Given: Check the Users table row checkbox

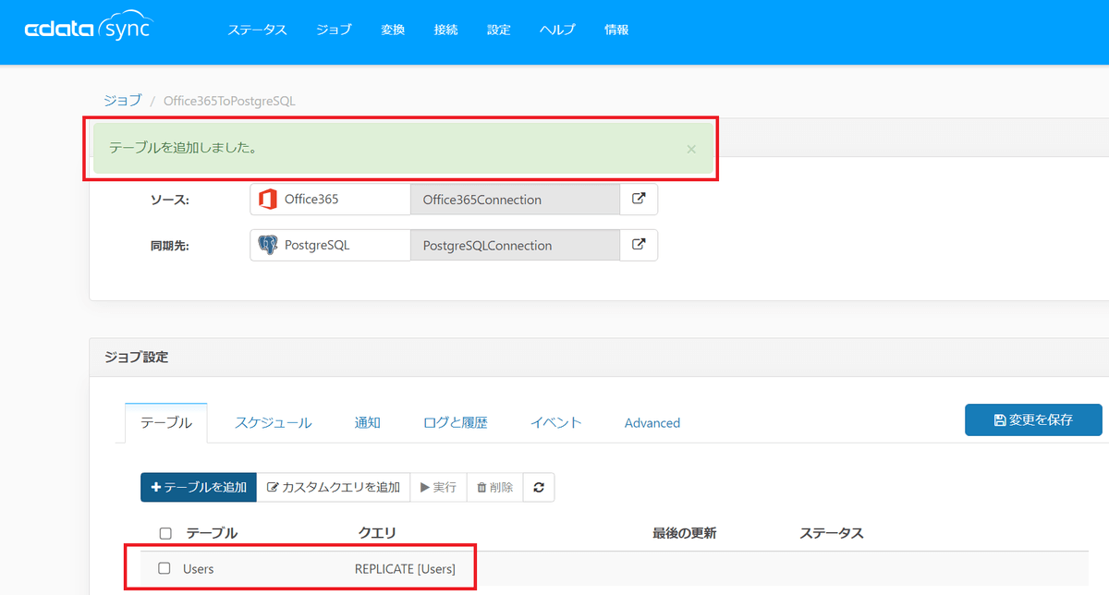Looking at the screenshot, I should 165,568.
